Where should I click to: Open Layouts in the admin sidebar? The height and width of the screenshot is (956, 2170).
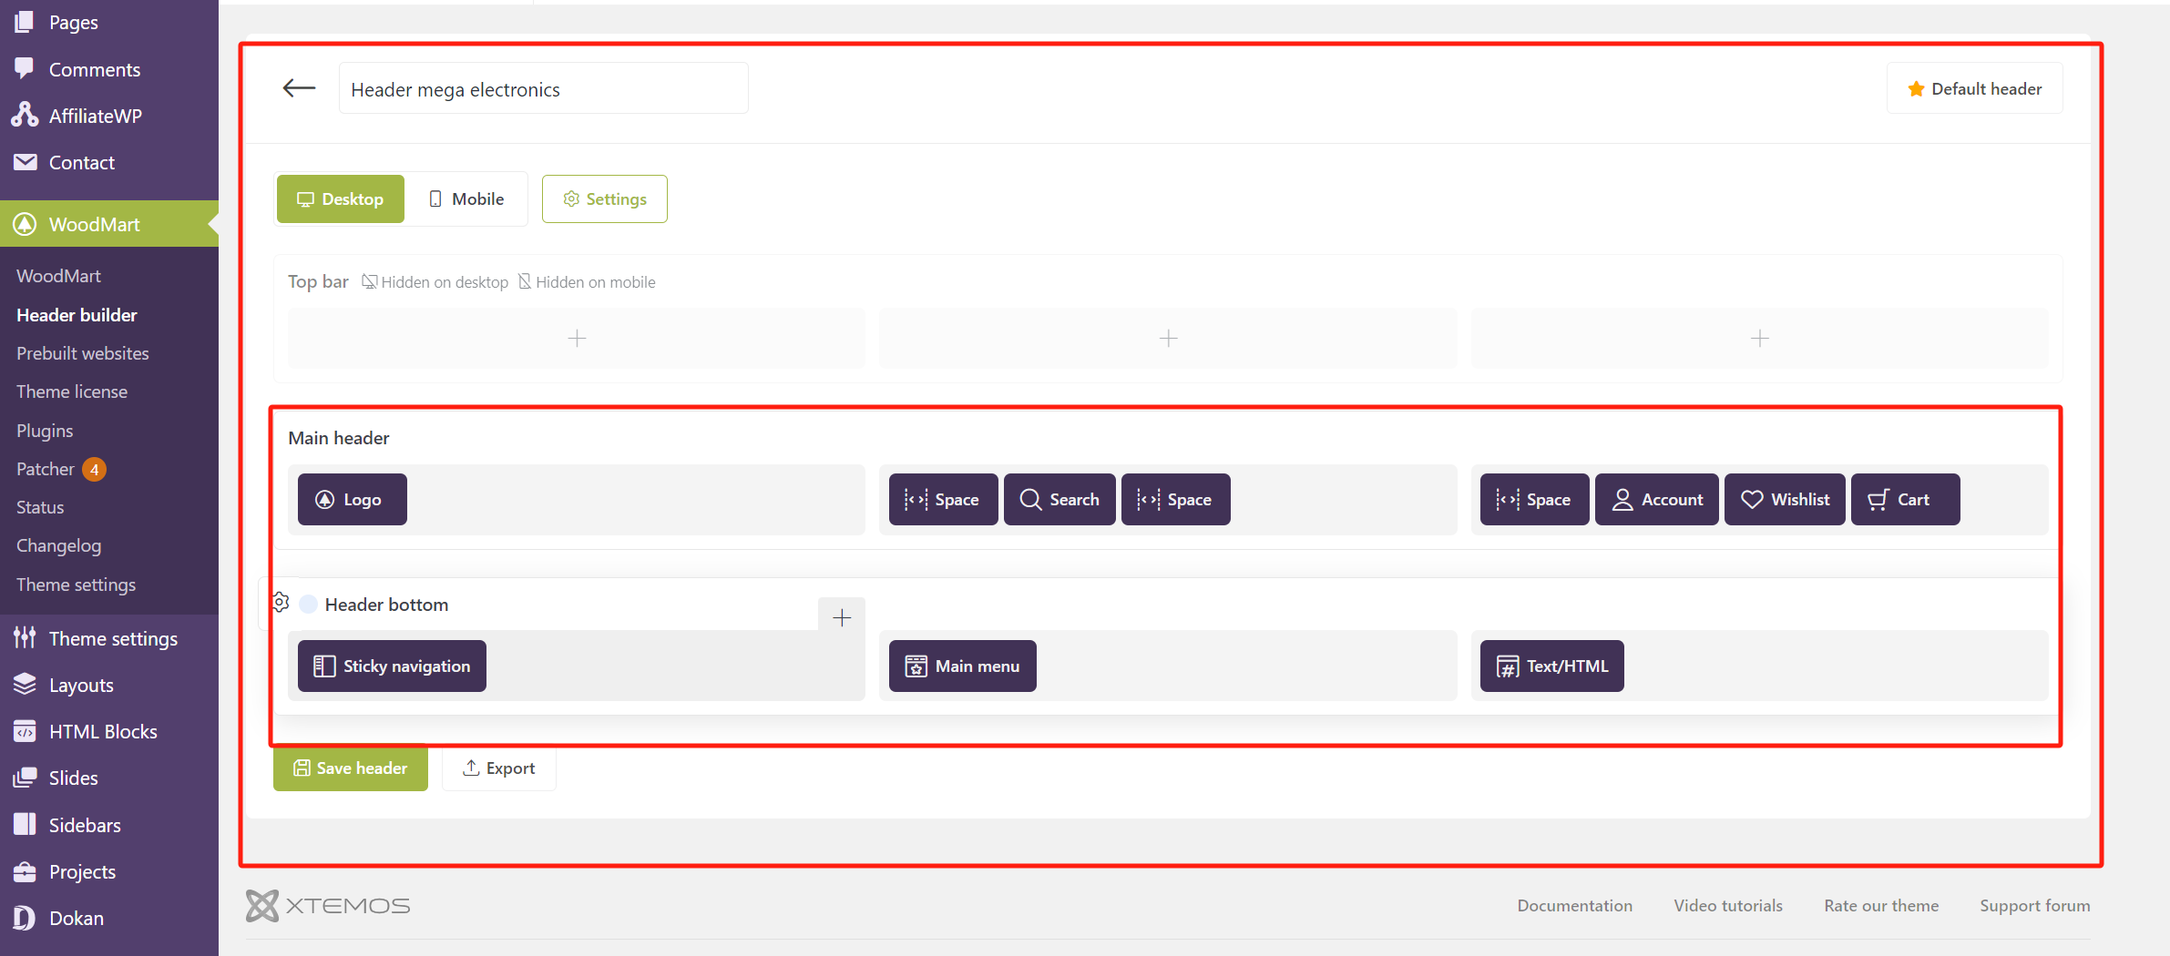109,685
